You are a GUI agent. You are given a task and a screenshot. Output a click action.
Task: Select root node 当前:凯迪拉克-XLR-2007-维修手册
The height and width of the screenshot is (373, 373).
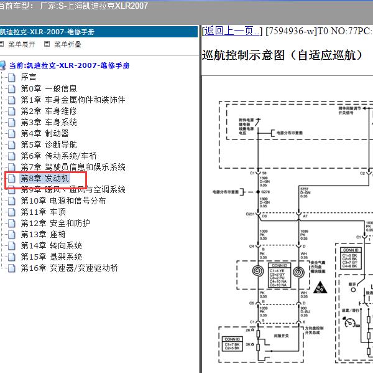click(x=69, y=65)
